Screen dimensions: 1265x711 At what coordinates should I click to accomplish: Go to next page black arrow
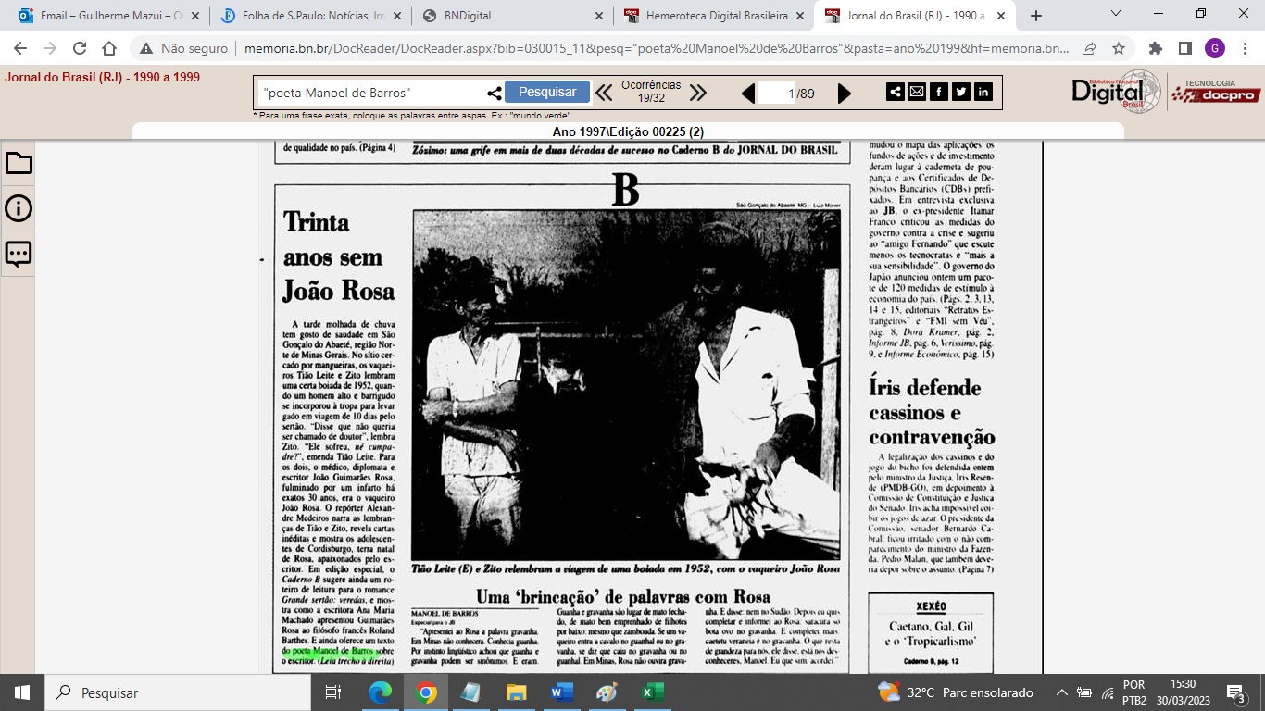(x=844, y=93)
